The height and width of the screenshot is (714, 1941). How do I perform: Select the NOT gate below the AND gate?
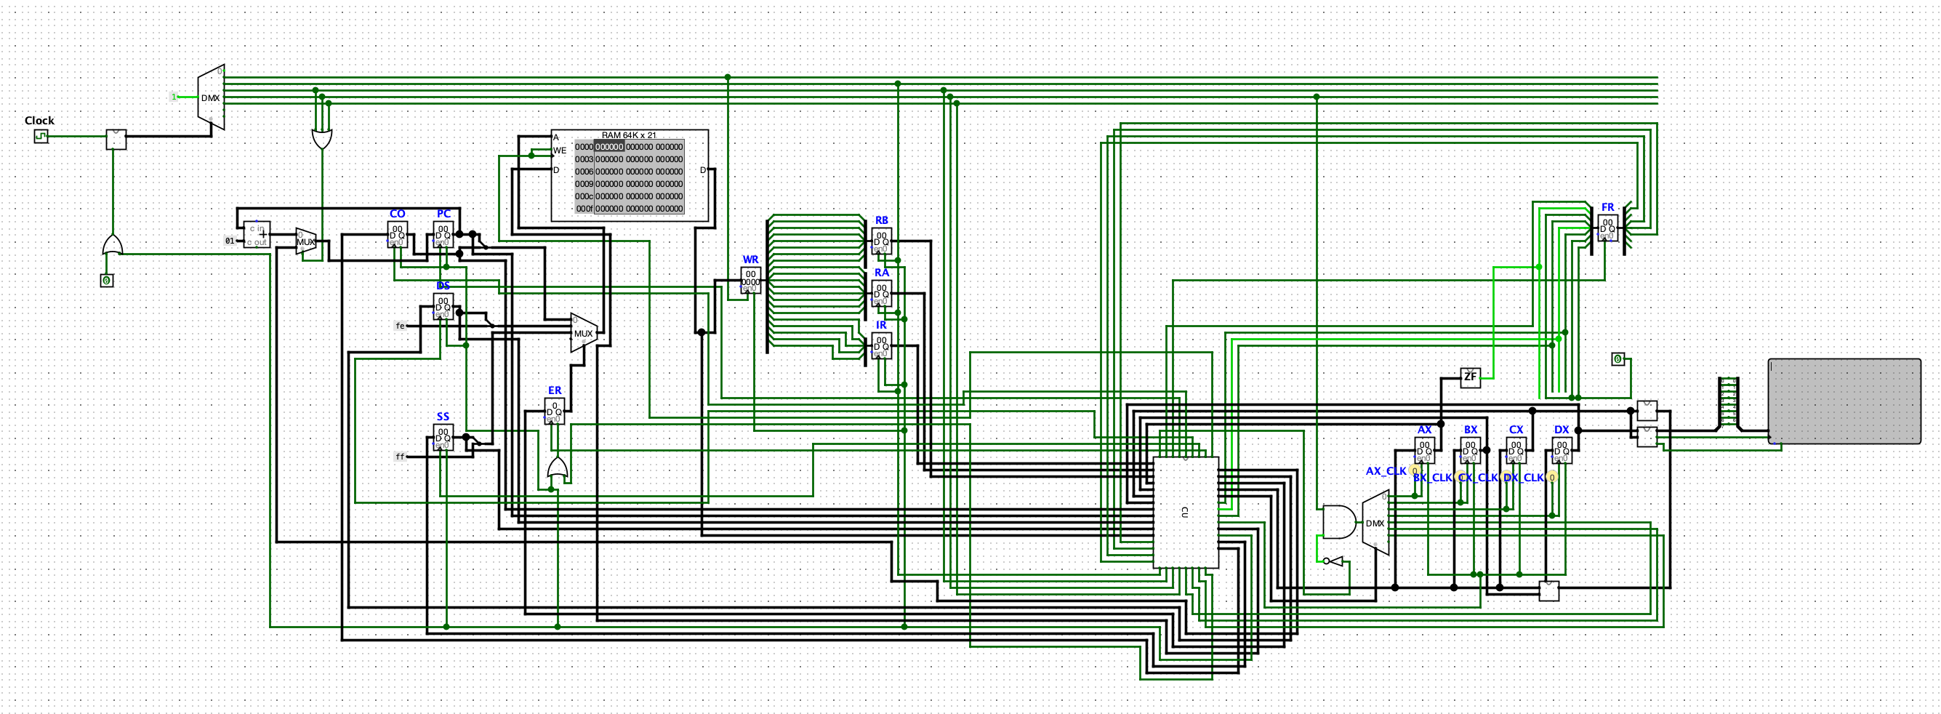(1335, 561)
